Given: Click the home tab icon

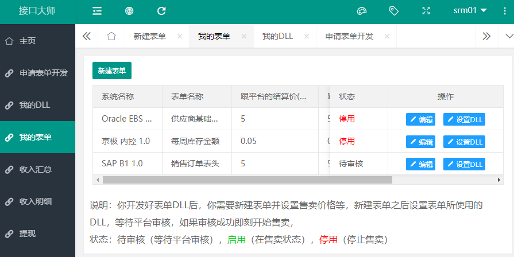Looking at the screenshot, I should click(111, 36).
